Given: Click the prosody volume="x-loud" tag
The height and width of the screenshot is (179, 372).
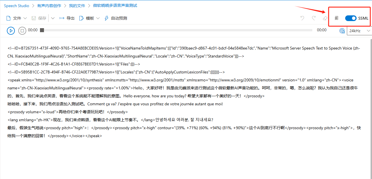Looking at the screenshot, I should 33,112.
